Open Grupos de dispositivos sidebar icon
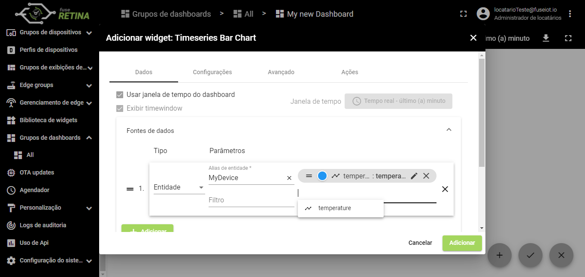585x277 pixels. coord(11,32)
